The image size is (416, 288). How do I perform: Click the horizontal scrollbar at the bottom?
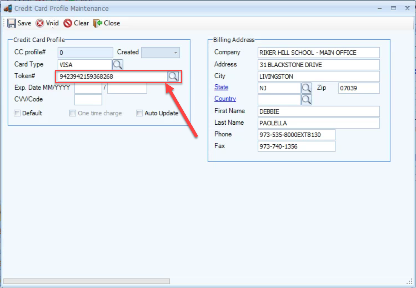86,281
